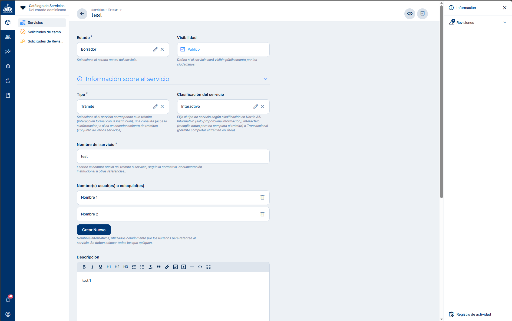Open notifications bell in sidebar

coord(8,300)
